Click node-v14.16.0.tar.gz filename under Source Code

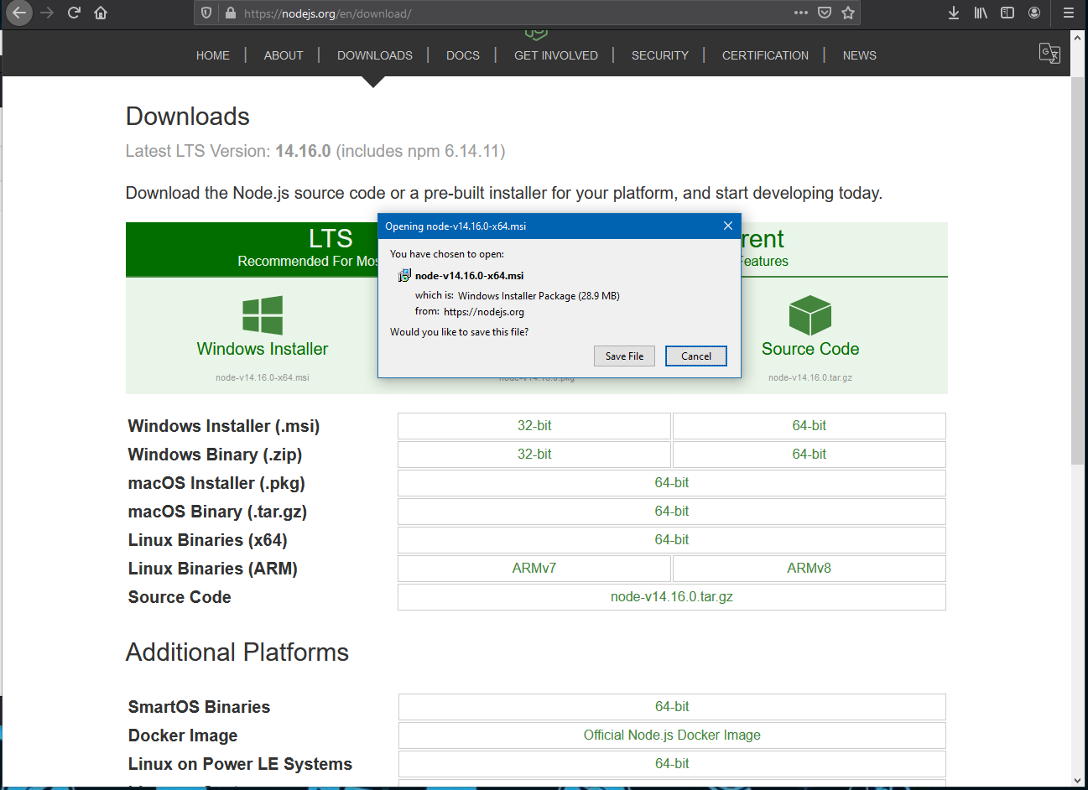[810, 377]
